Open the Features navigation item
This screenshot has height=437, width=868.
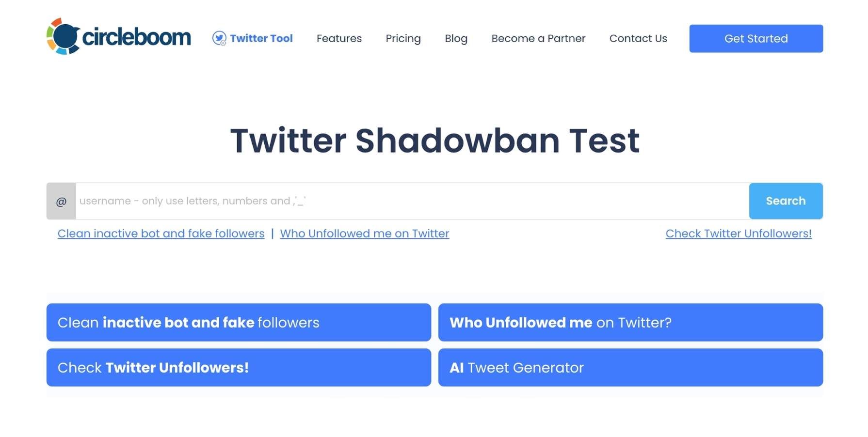(339, 38)
